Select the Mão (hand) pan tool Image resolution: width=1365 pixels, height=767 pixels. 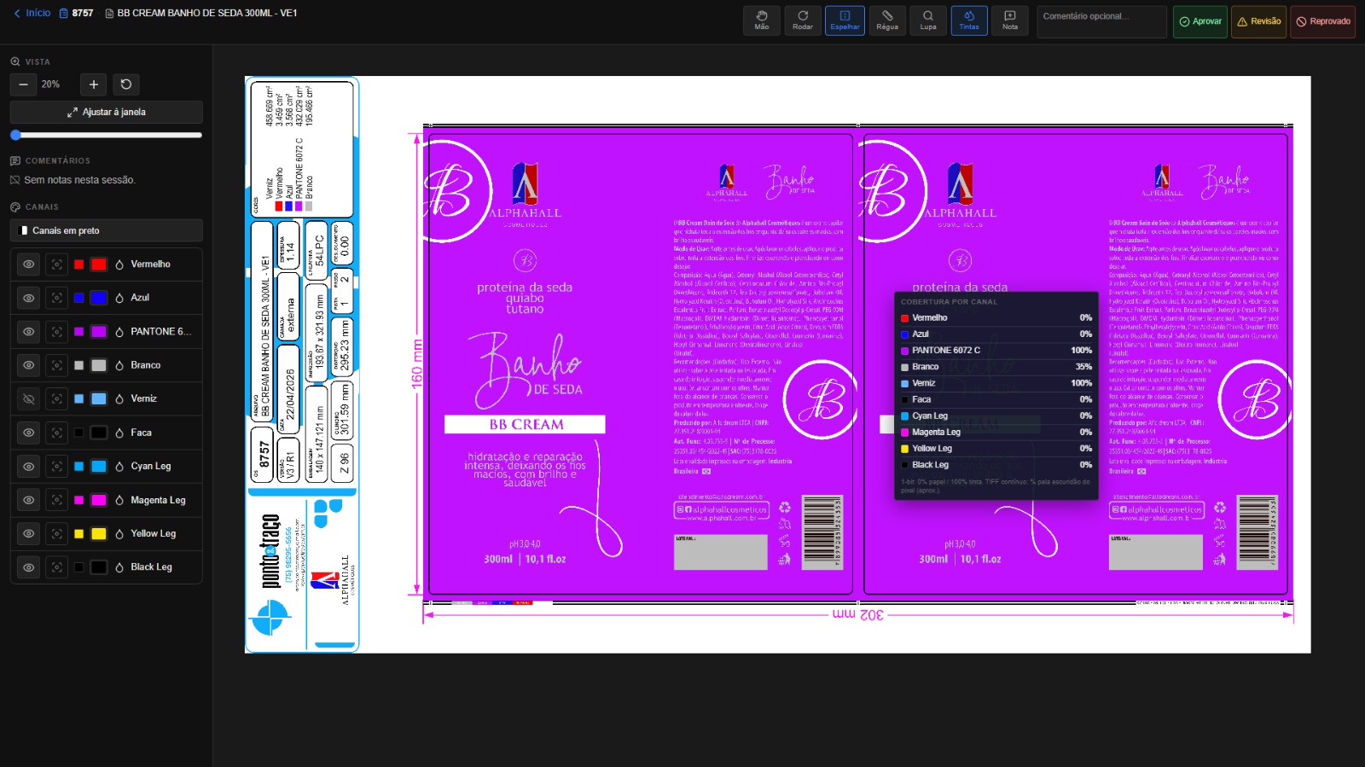pyautogui.click(x=762, y=20)
